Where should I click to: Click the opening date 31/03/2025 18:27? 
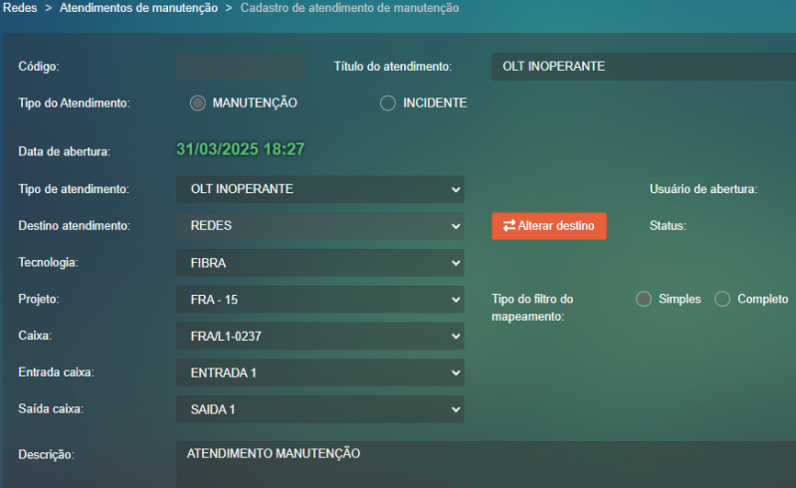pyautogui.click(x=241, y=149)
